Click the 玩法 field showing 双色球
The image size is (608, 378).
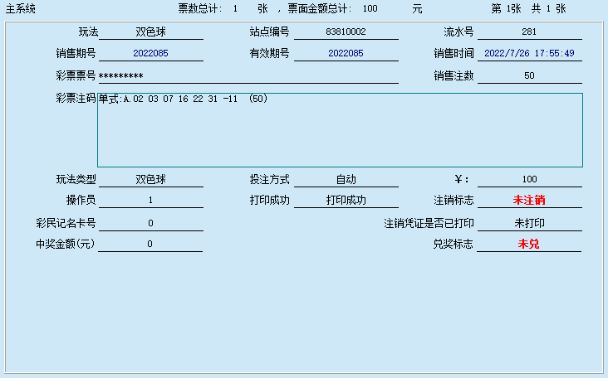(x=151, y=31)
